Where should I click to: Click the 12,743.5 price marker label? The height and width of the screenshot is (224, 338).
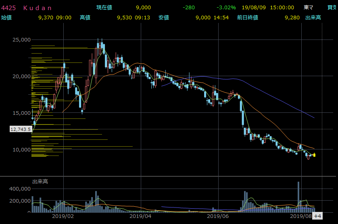[21, 129]
